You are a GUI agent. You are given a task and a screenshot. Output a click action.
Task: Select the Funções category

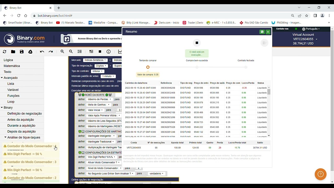(x=13, y=96)
